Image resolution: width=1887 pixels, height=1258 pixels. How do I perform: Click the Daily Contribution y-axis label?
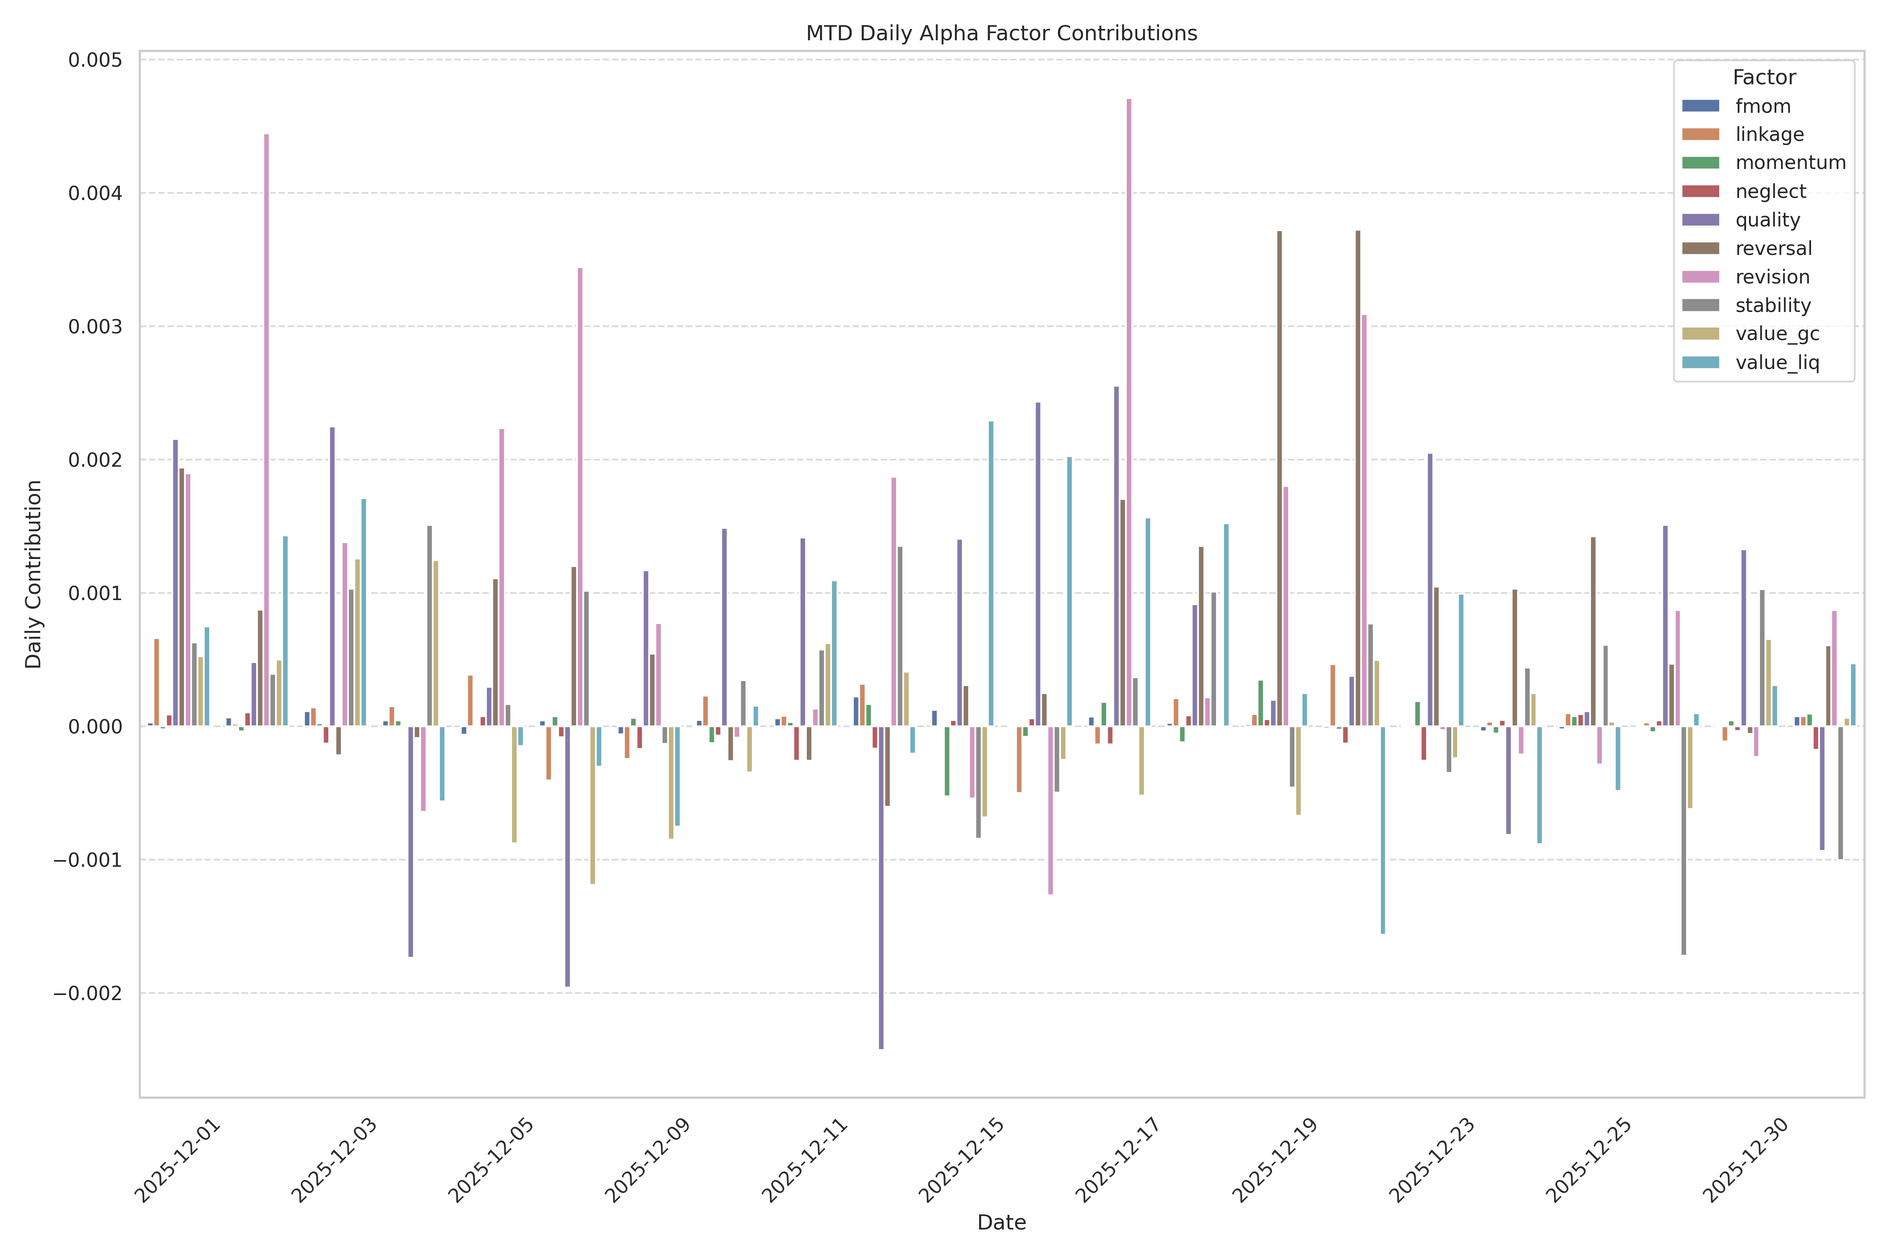tap(34, 574)
